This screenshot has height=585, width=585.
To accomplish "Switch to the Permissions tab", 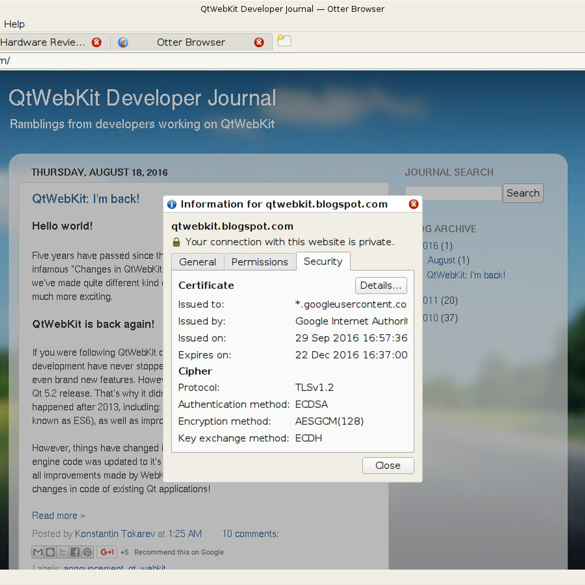I will click(x=260, y=262).
